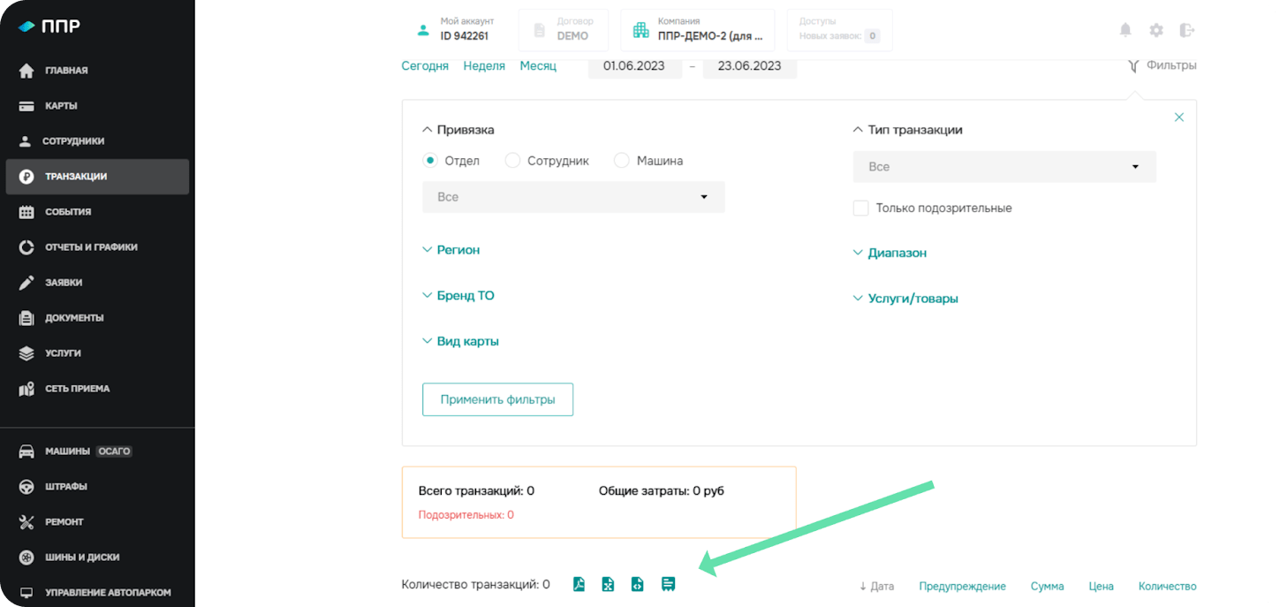The height and width of the screenshot is (607, 1280).
Task: Open the Тип транзакции dropdown
Action: (x=1004, y=167)
